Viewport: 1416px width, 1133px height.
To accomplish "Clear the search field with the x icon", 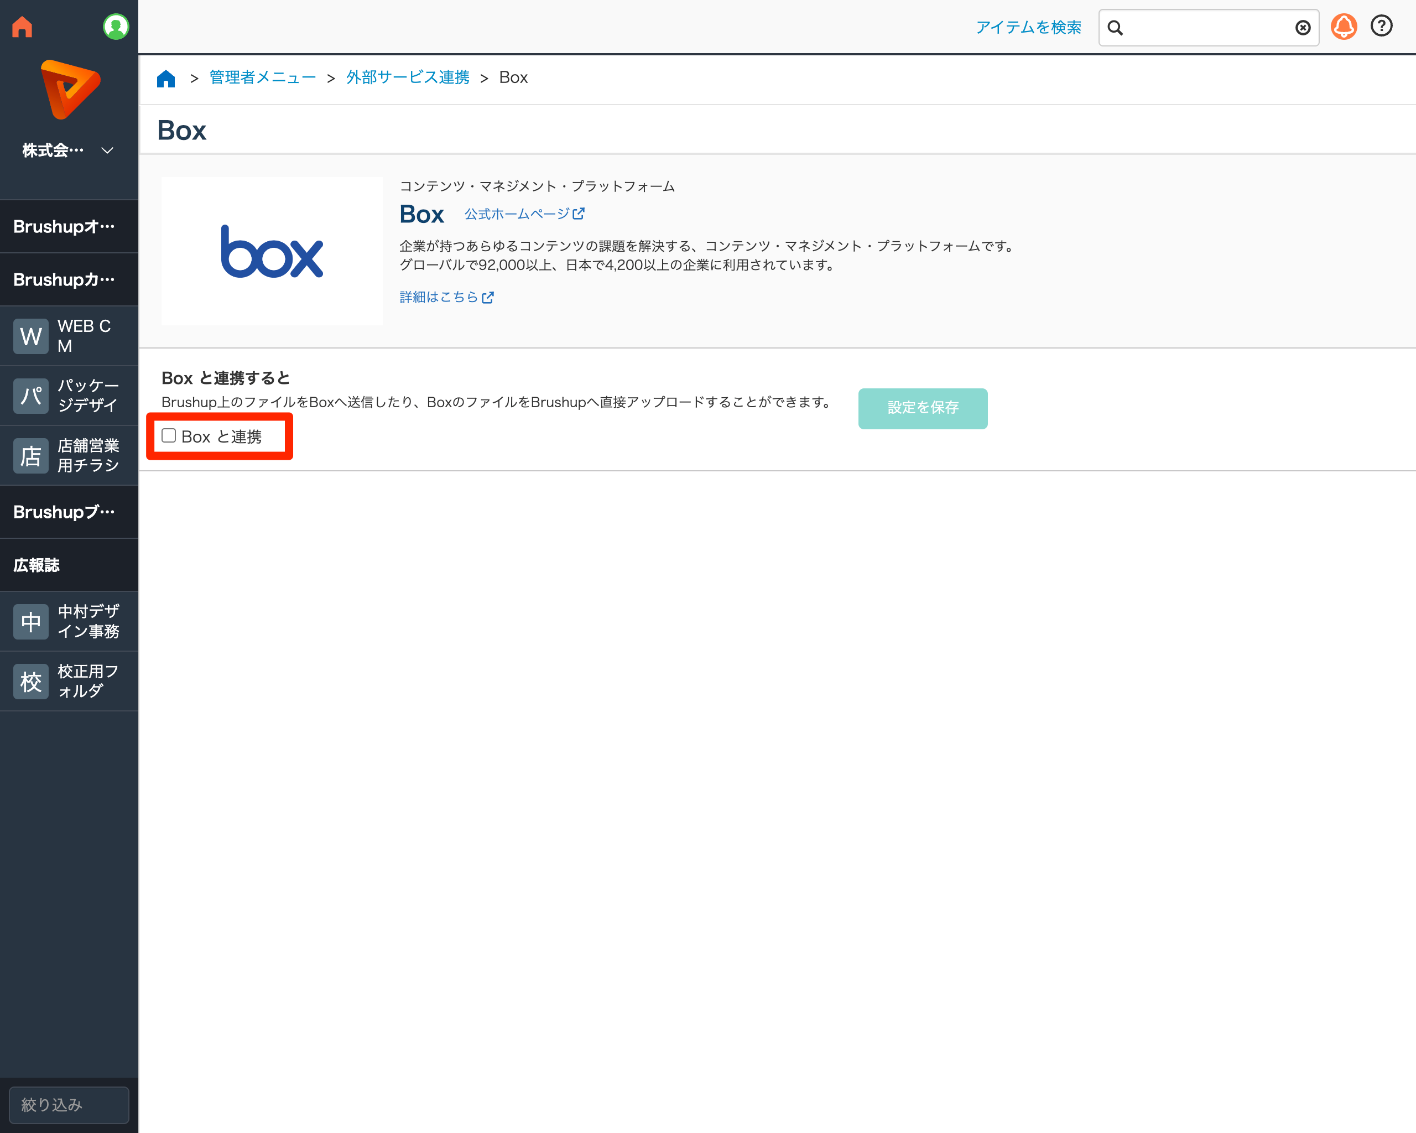I will pos(1303,28).
